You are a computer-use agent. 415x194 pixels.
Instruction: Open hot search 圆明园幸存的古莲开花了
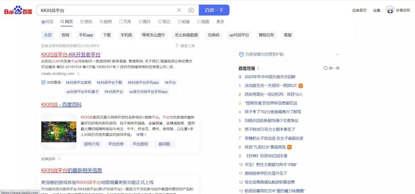click(x=266, y=173)
